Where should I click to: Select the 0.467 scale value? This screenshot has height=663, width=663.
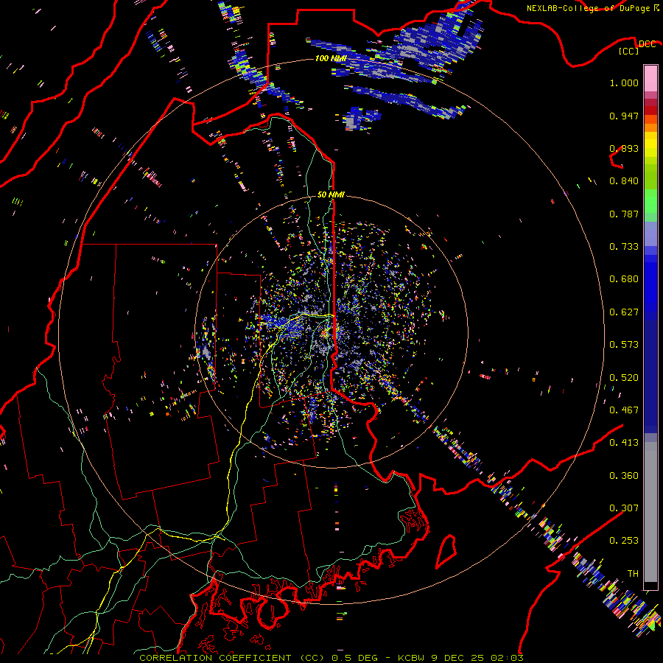624,410
